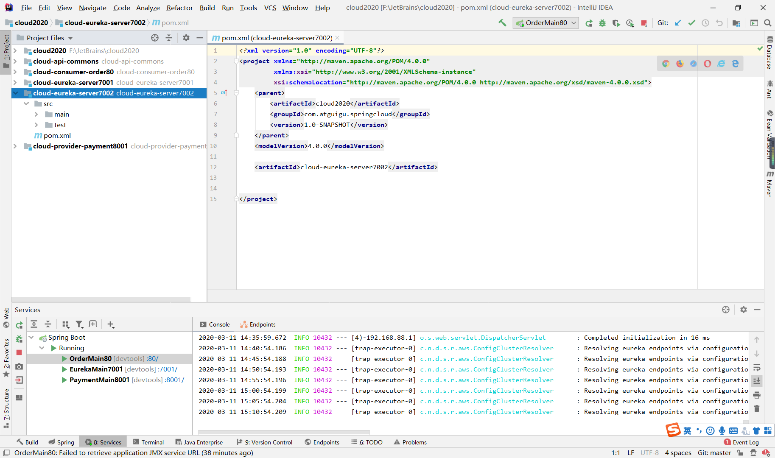Expand the cloud-api-commons module tree node

point(15,61)
